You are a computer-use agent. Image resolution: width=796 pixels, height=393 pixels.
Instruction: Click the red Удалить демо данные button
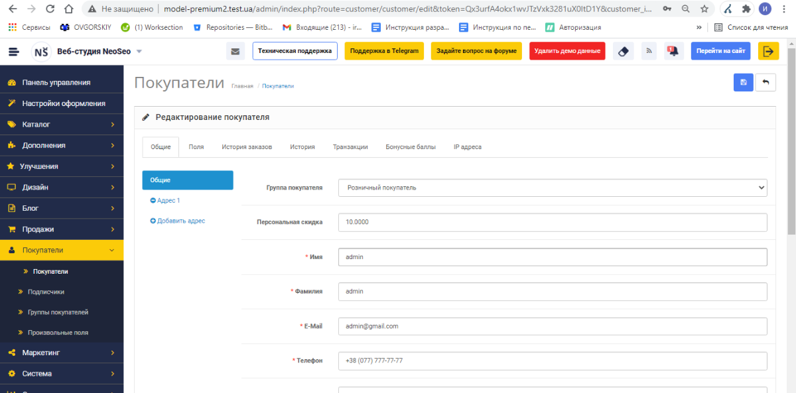click(x=567, y=51)
